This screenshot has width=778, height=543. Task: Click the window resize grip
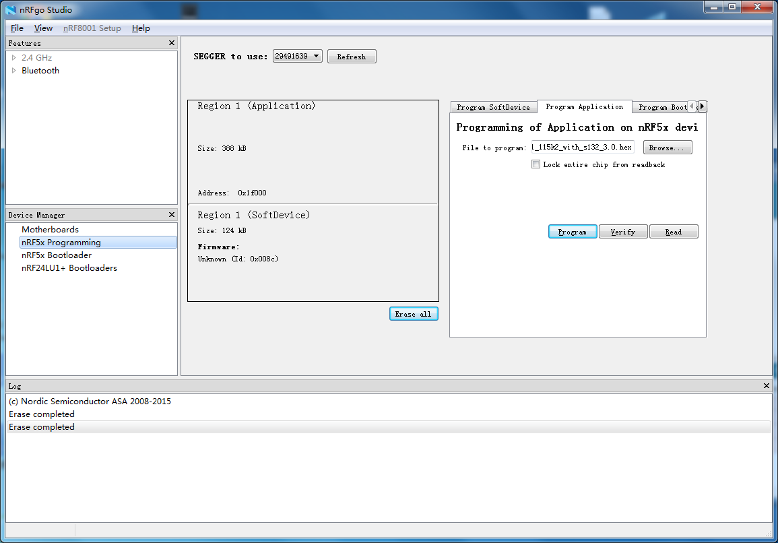click(x=768, y=533)
